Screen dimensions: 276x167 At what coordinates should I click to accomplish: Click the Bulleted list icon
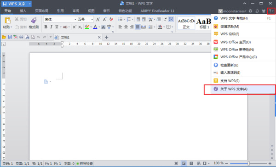[120, 19]
